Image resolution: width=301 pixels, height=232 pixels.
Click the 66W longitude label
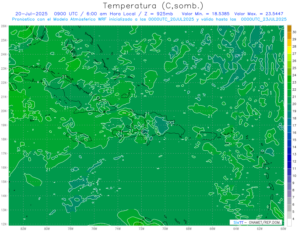(212, 228)
